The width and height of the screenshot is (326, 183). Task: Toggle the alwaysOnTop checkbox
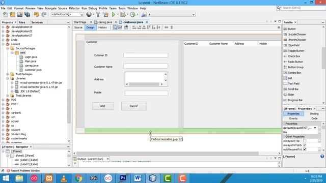[x=305, y=141]
